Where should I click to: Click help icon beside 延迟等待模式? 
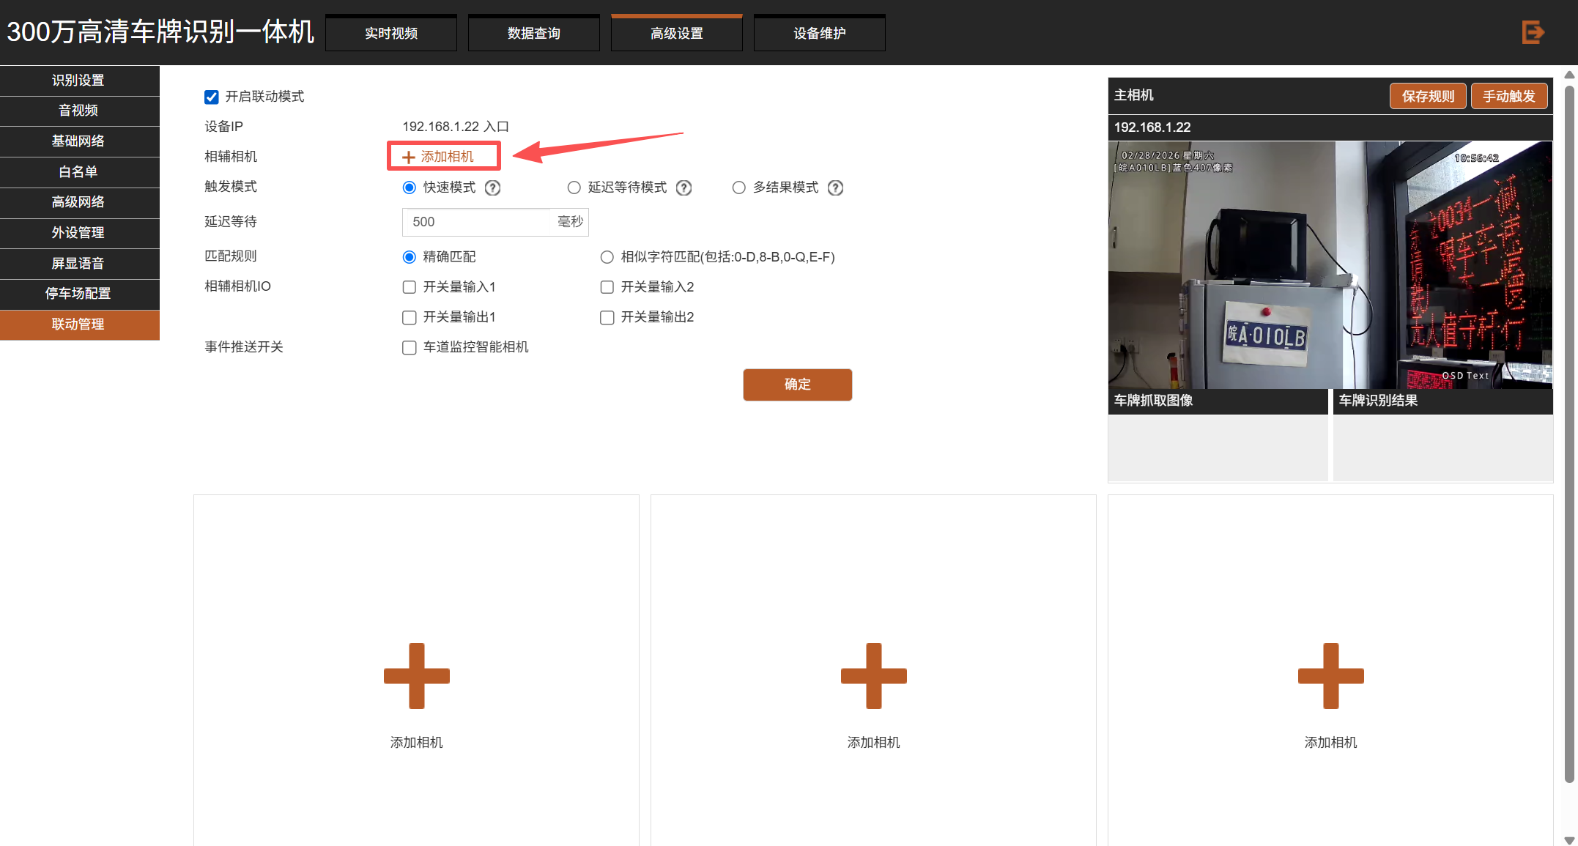[x=684, y=188]
